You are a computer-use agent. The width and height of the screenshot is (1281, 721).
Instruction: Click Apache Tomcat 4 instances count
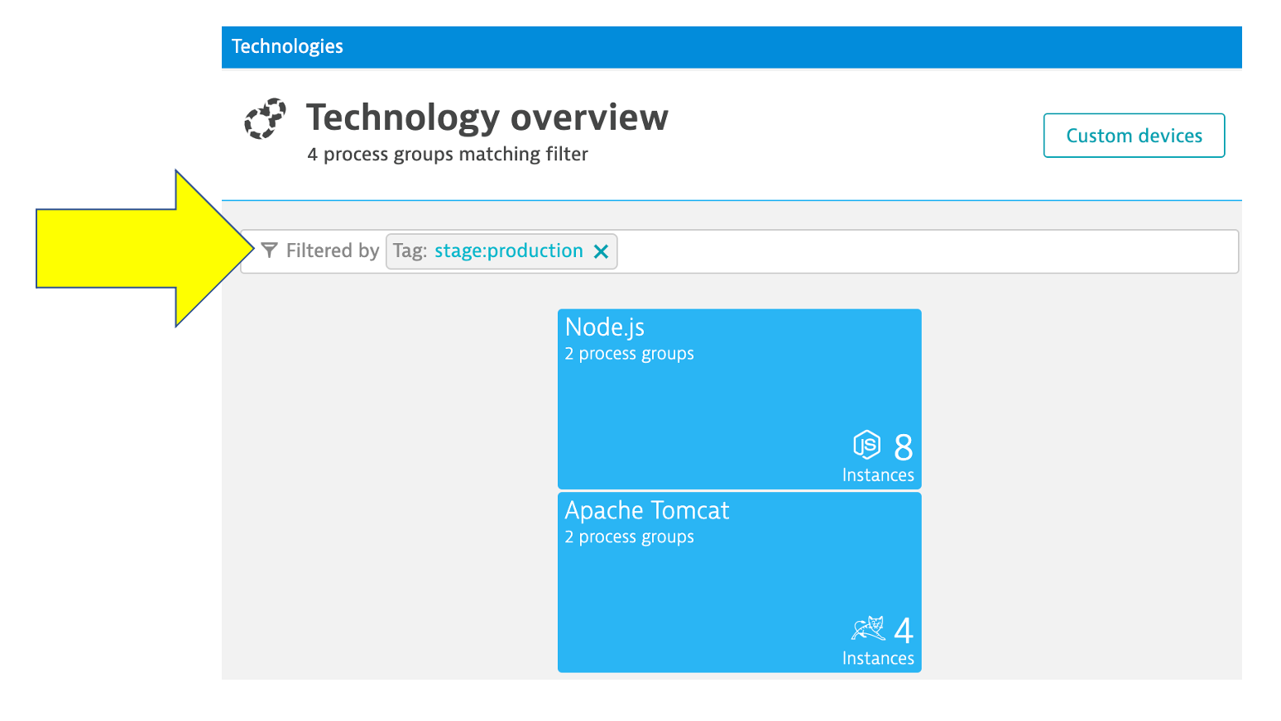[x=903, y=631]
